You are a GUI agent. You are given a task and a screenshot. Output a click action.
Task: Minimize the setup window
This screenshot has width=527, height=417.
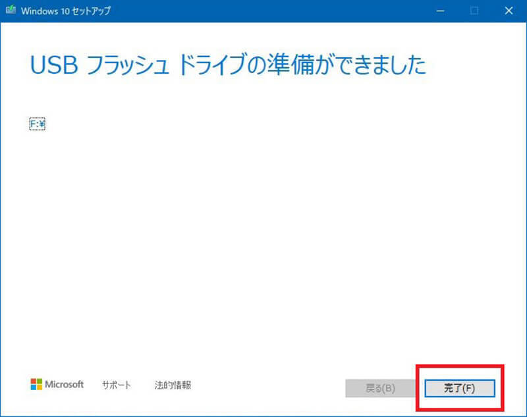[438, 11]
